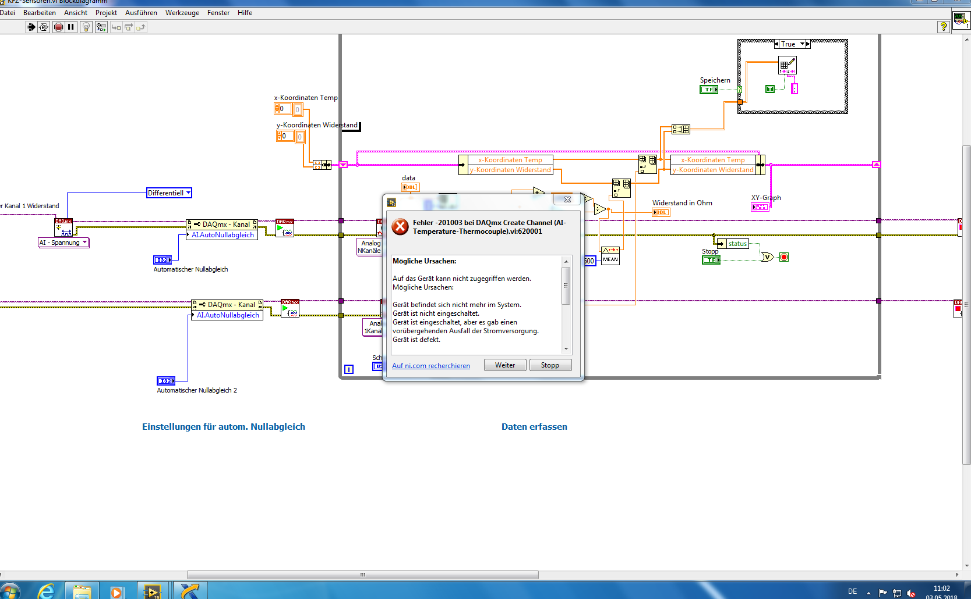Open the AI - Spannung selector dropdown

84,243
